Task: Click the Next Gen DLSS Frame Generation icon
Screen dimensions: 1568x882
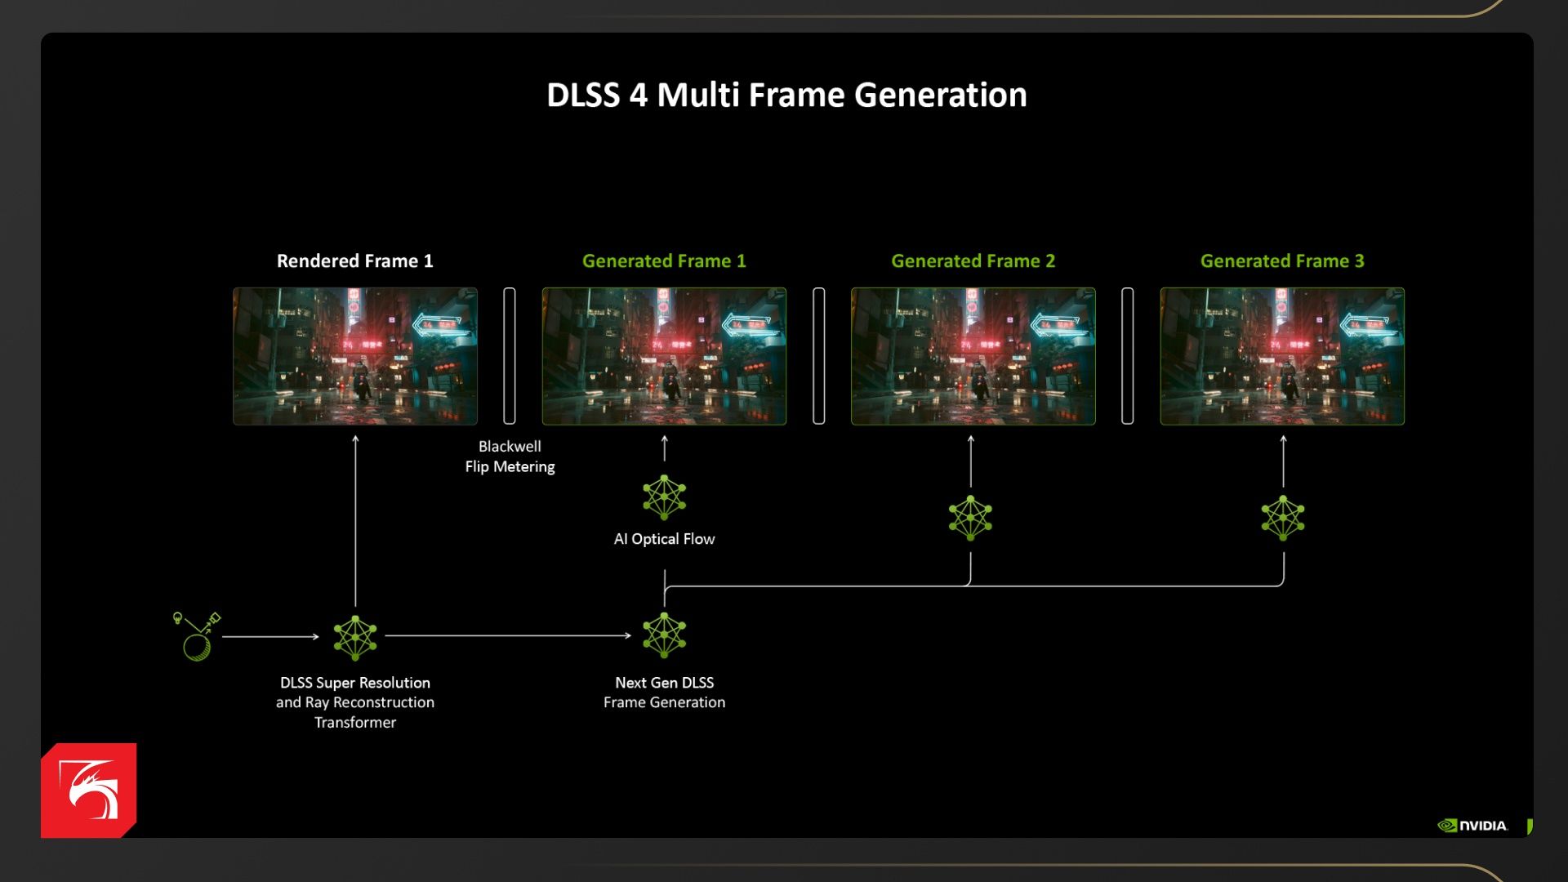Action: pyautogui.click(x=664, y=635)
